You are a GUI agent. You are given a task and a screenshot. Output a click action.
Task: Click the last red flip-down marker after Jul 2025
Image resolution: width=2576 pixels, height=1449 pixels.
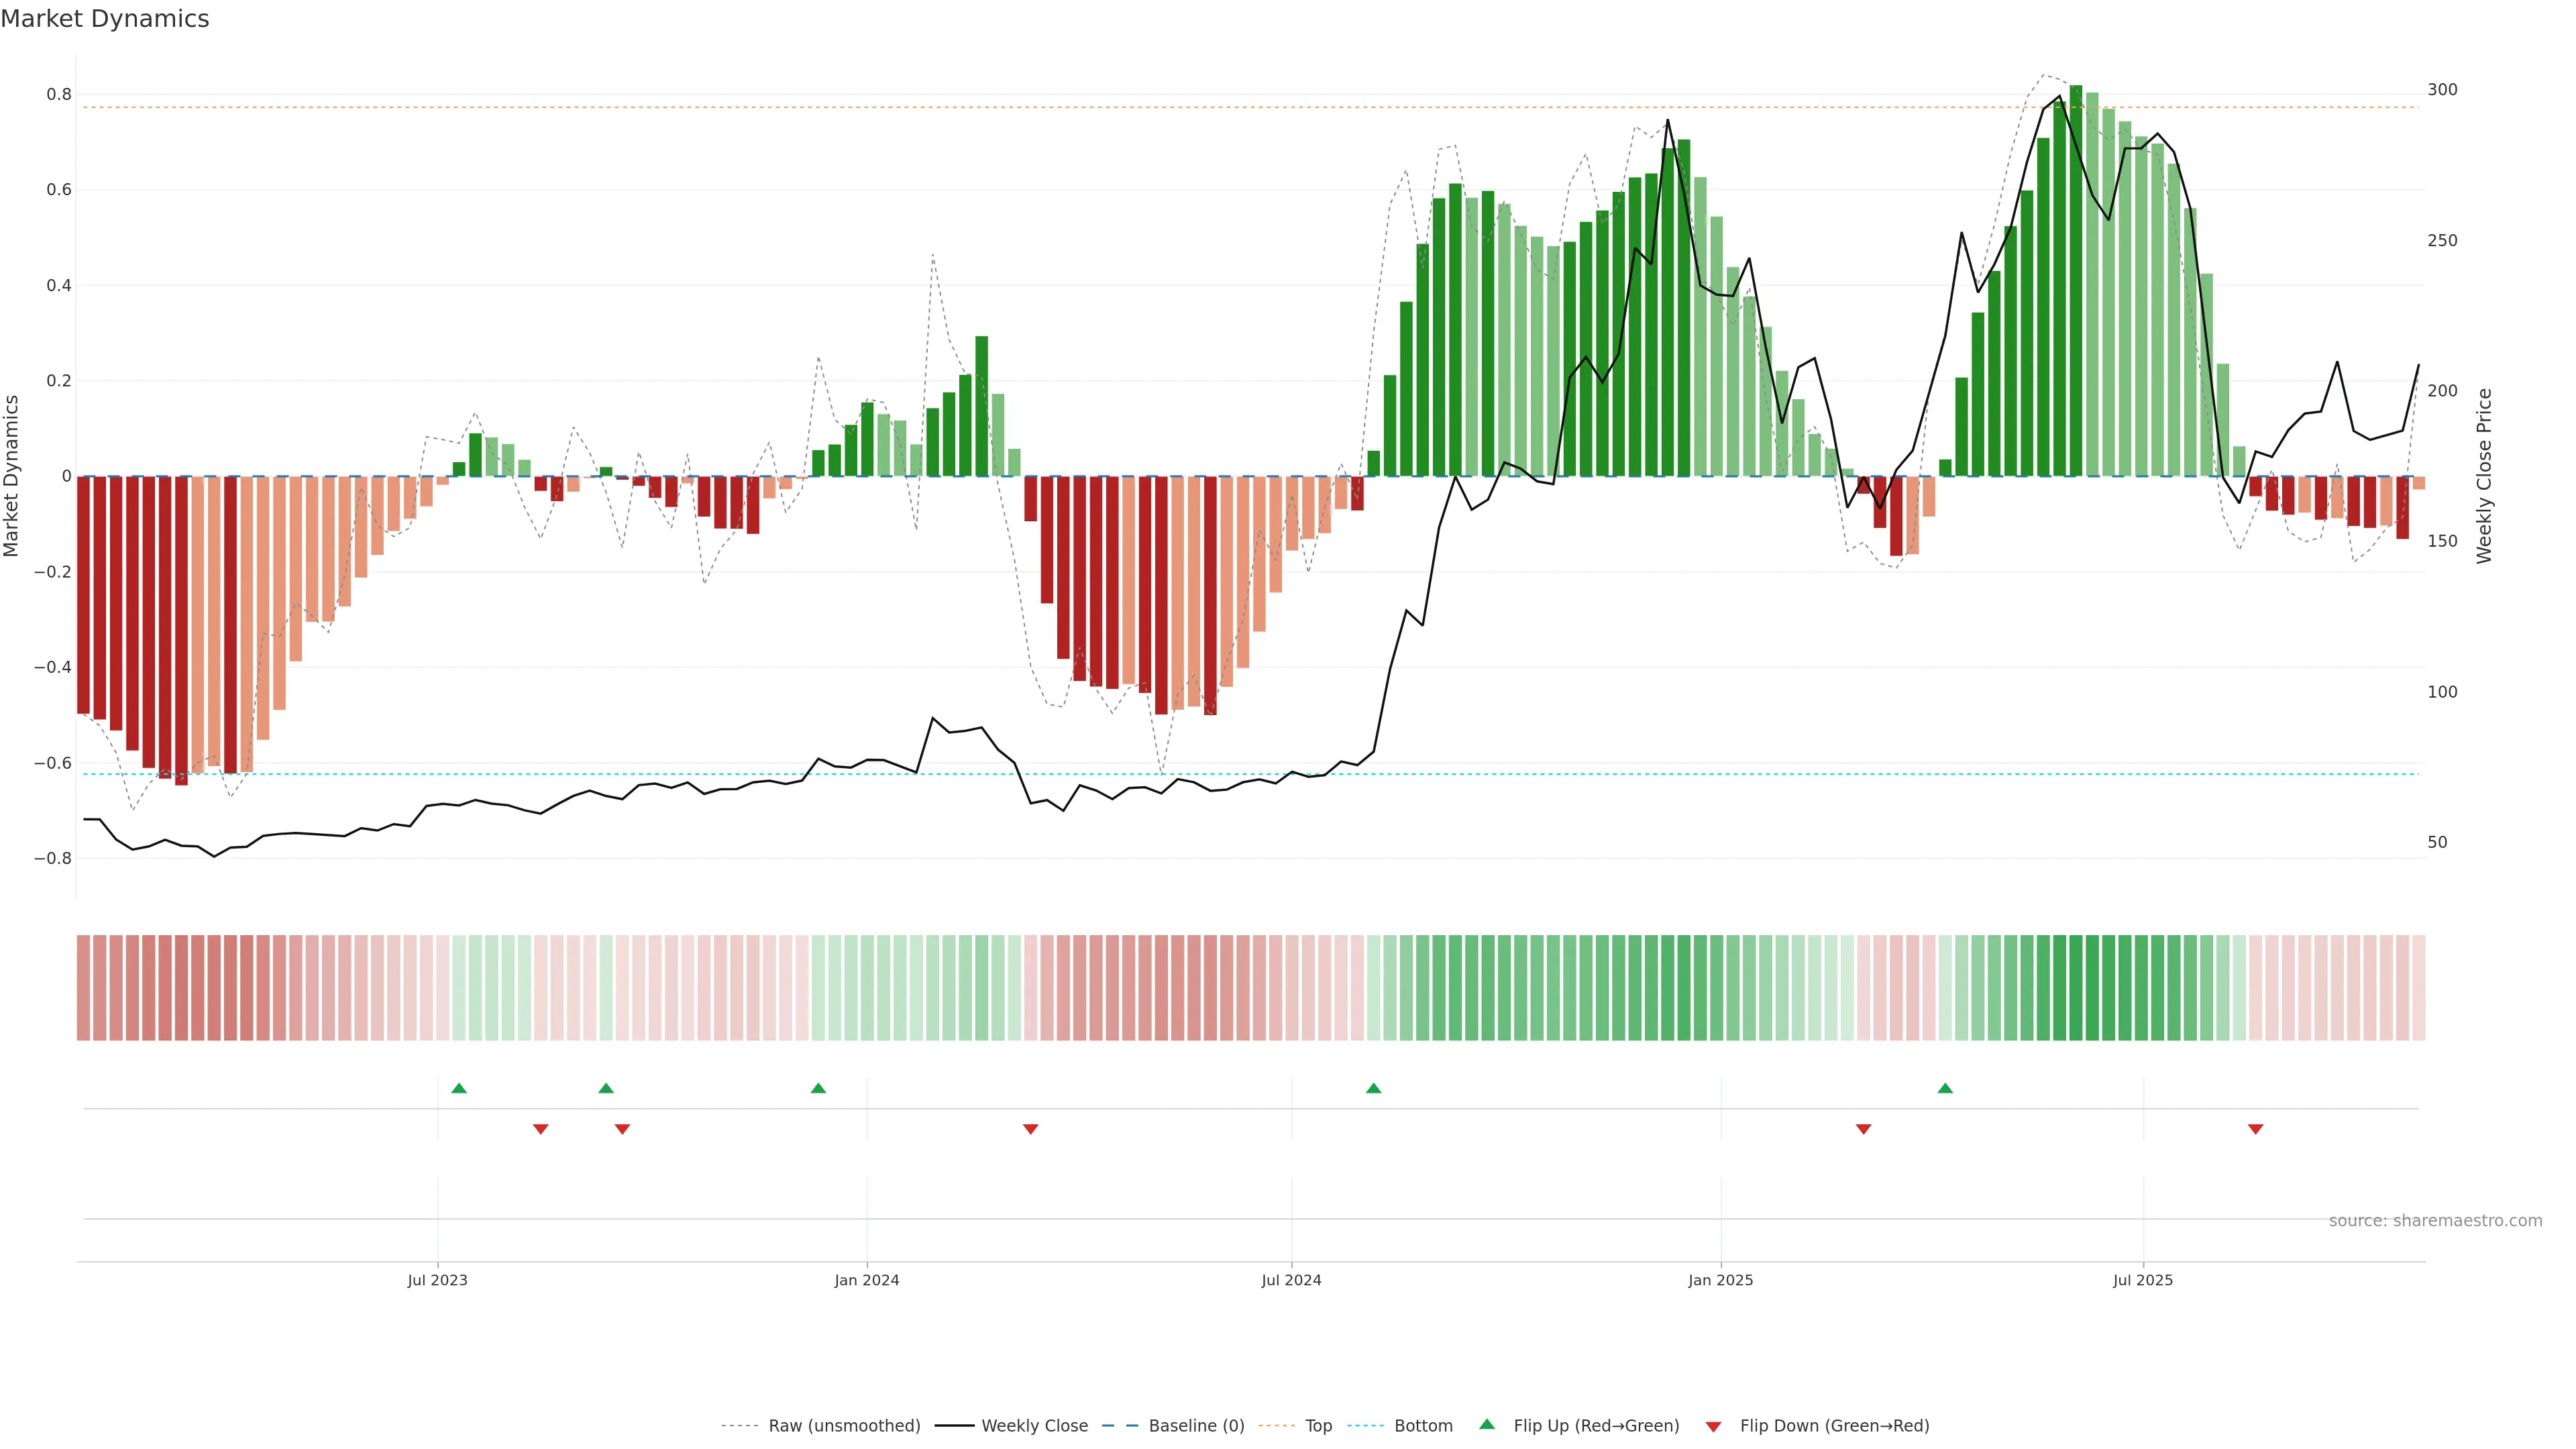click(x=2255, y=1129)
